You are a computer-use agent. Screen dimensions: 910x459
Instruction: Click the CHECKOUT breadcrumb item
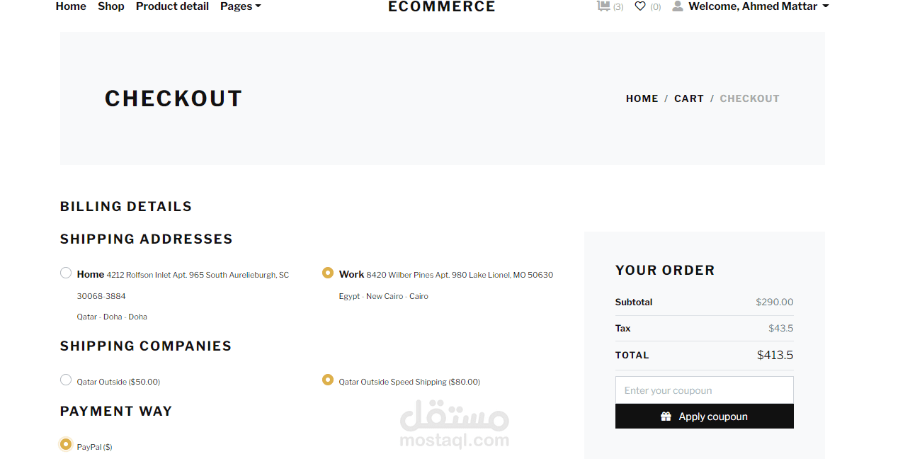[x=749, y=98]
